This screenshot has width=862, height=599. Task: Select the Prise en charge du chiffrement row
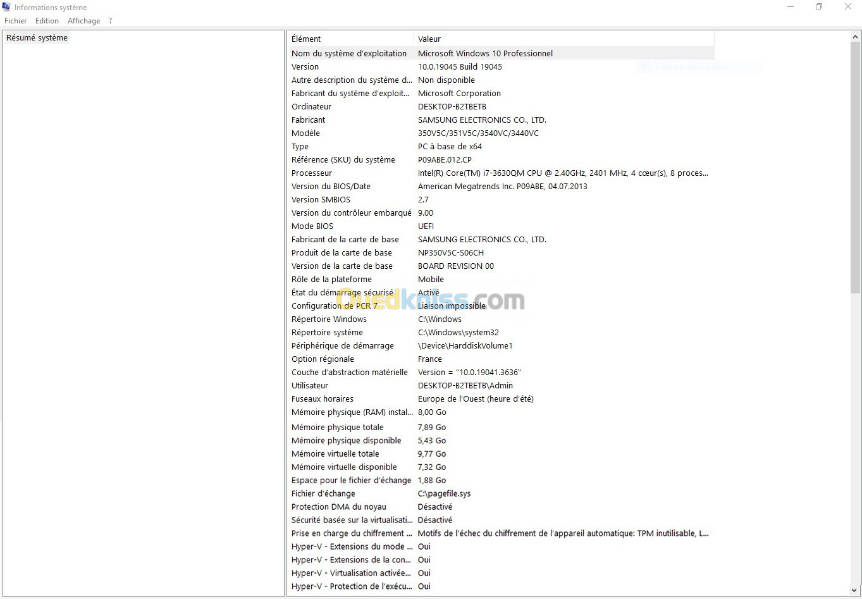[x=501, y=534]
